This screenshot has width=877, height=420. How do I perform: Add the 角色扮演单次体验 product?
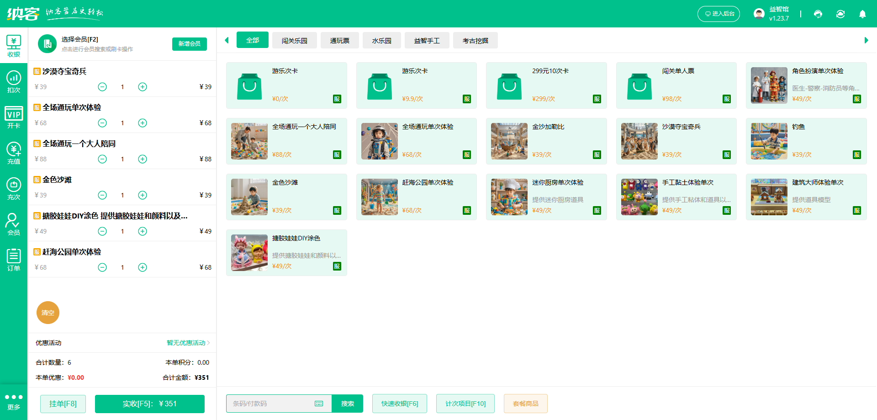point(806,85)
